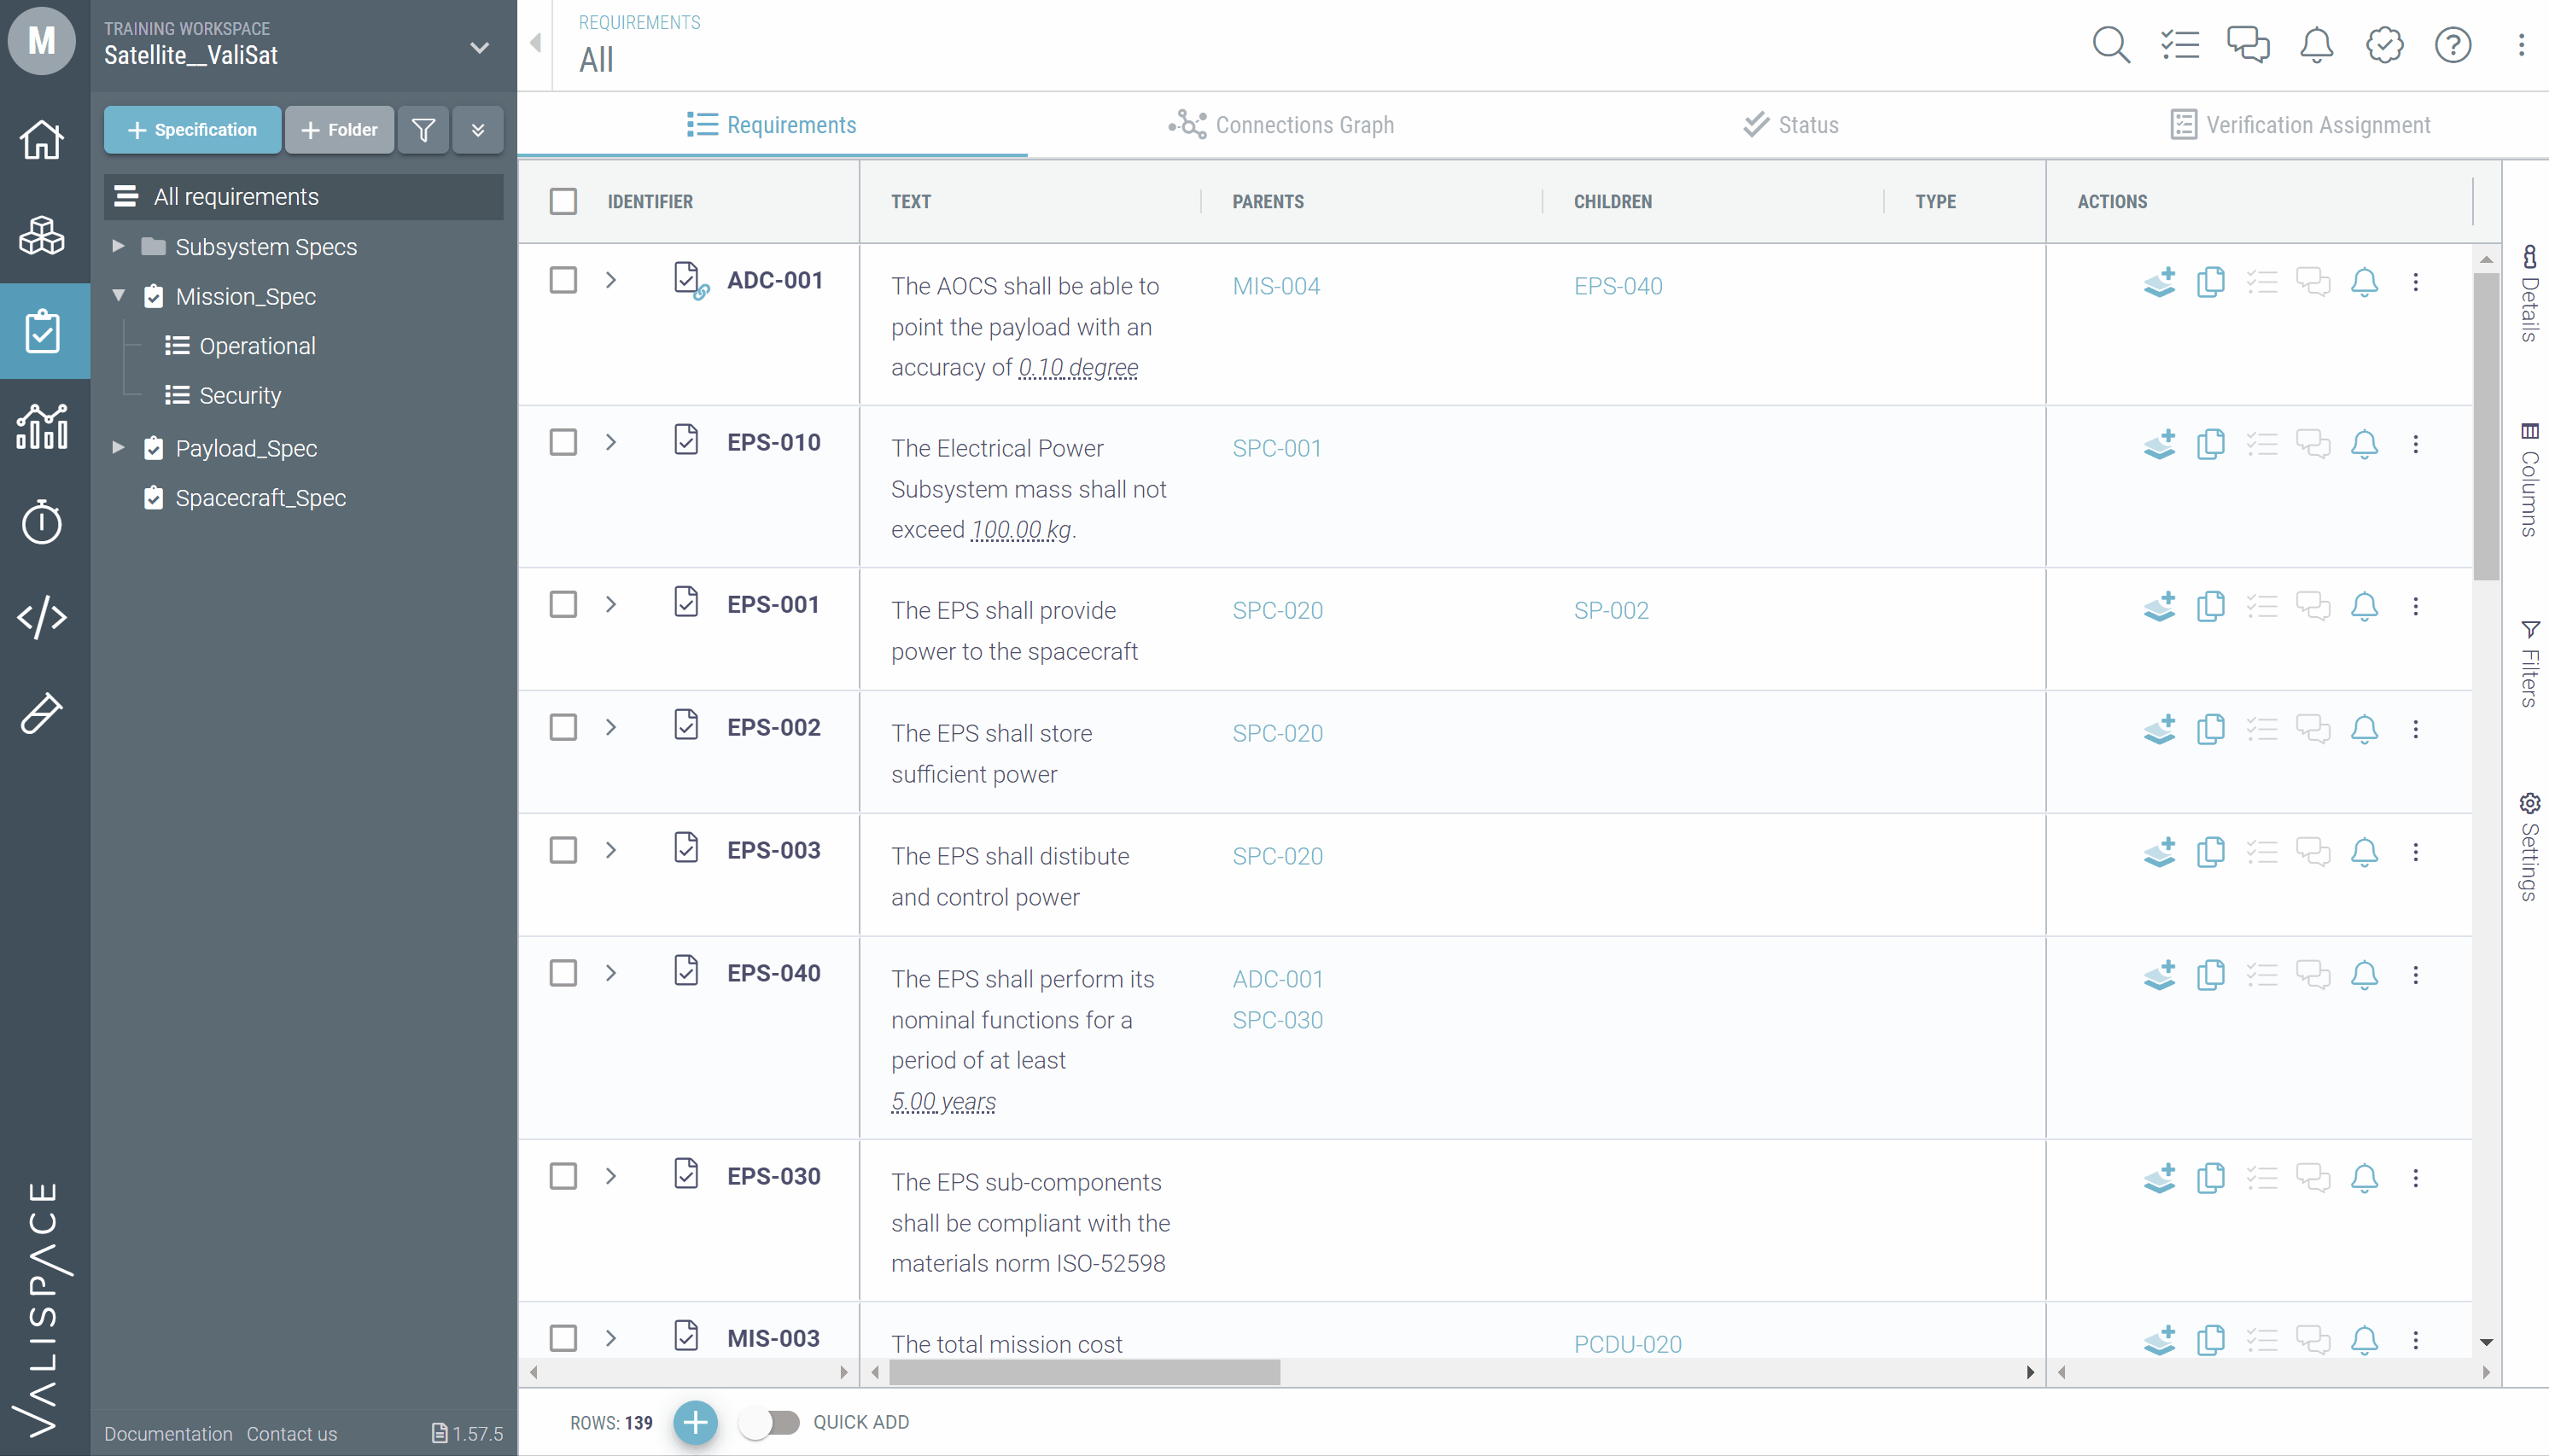
Task: Open the analysis chart sidebar icon
Action: pos(42,427)
